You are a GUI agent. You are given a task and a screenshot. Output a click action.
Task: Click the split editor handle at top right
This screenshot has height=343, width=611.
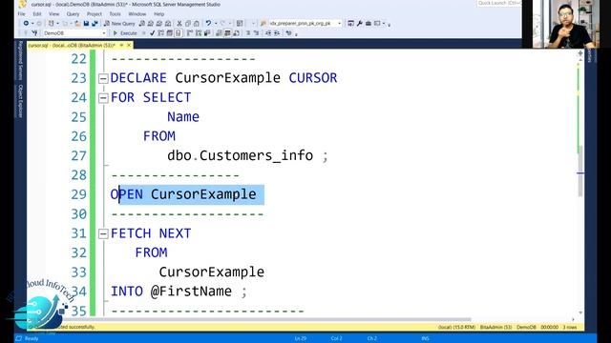coord(580,53)
